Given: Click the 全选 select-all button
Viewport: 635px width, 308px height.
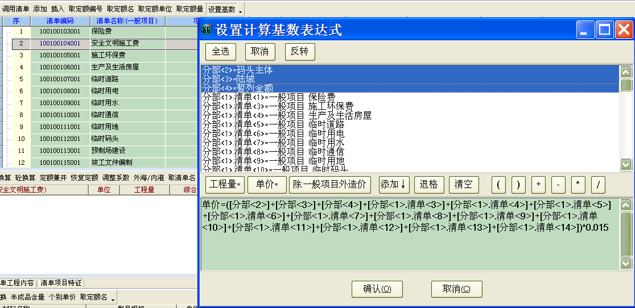Looking at the screenshot, I should point(220,52).
